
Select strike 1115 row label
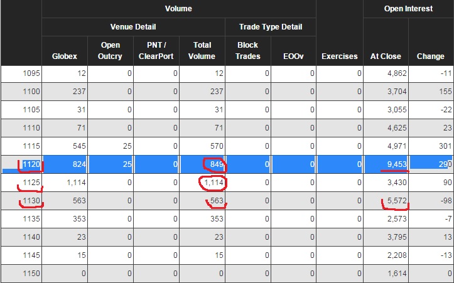tap(31, 146)
